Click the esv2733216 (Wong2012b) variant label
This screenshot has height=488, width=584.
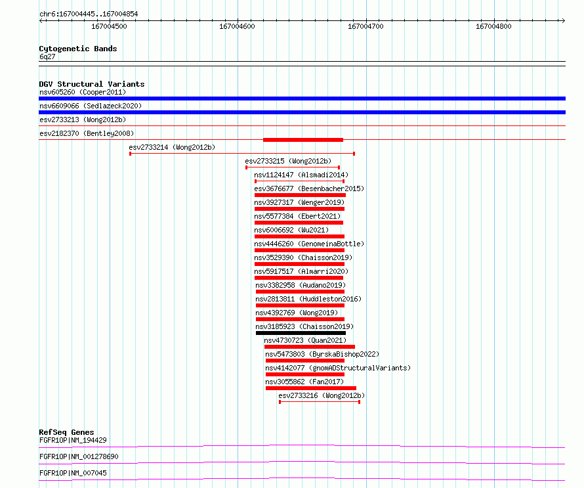pos(321,395)
